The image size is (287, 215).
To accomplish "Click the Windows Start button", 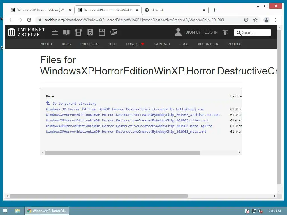I will click(x=5, y=211).
